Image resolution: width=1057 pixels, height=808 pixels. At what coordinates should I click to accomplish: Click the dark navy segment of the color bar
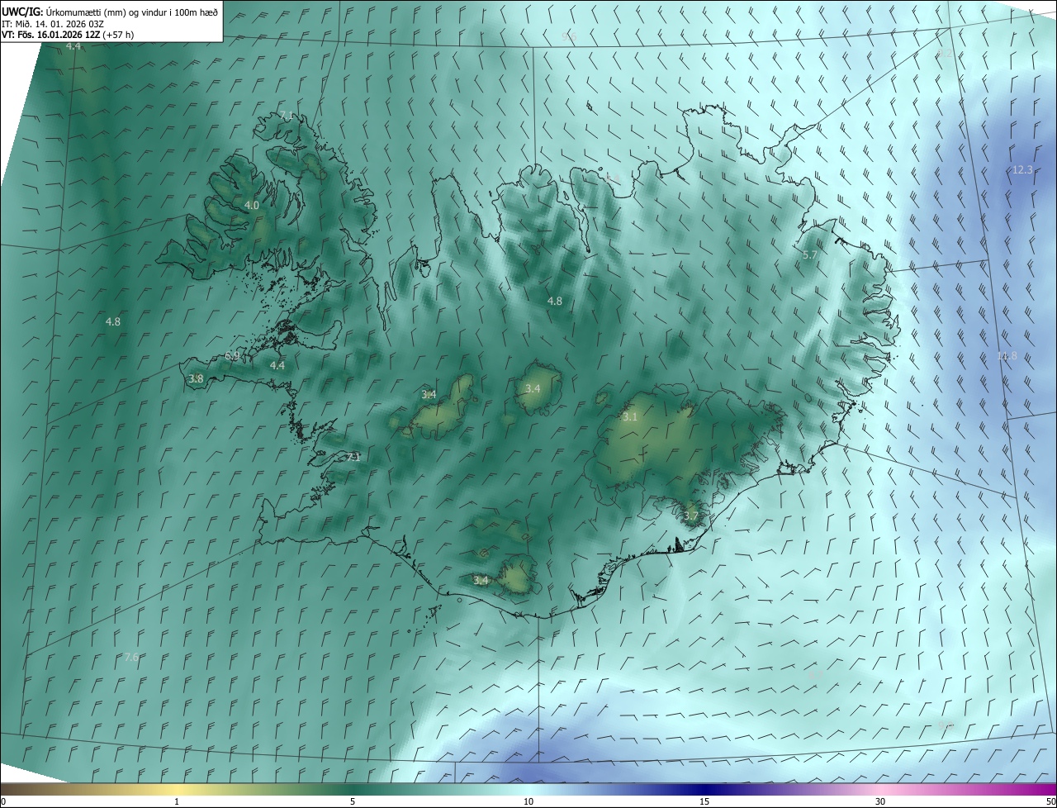[x=704, y=789]
